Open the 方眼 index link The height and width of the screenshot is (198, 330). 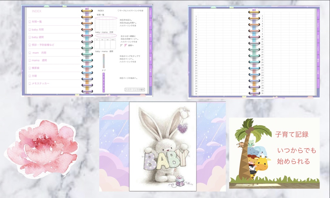point(34,76)
